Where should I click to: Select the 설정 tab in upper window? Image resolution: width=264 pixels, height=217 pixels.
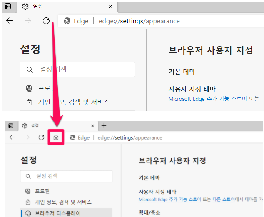[67, 7]
